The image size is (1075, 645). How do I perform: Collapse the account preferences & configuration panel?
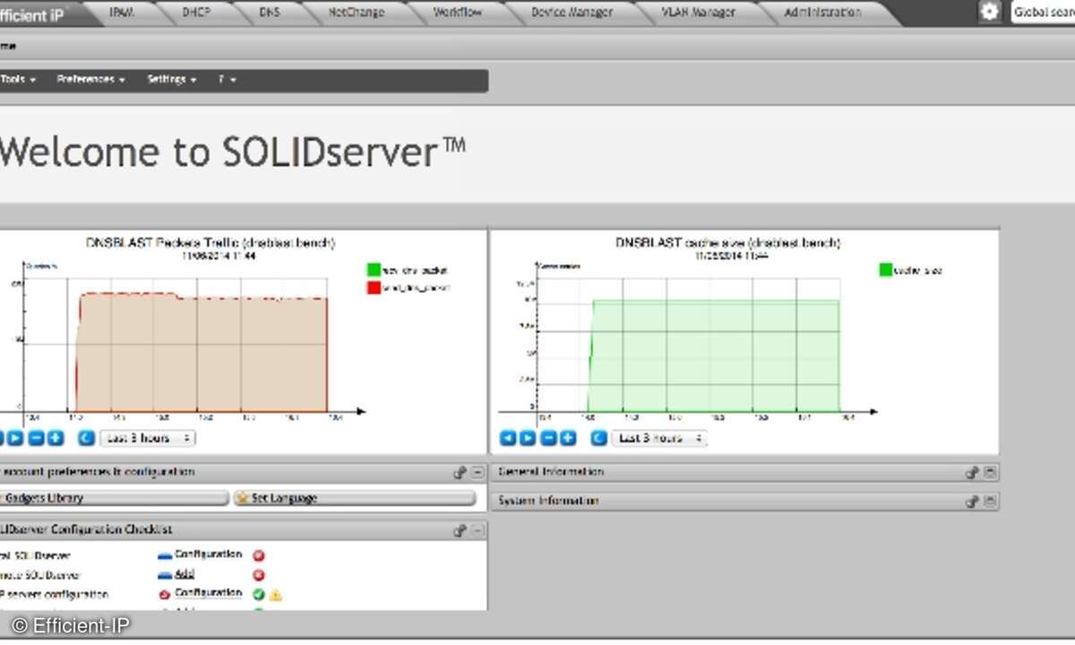[478, 472]
